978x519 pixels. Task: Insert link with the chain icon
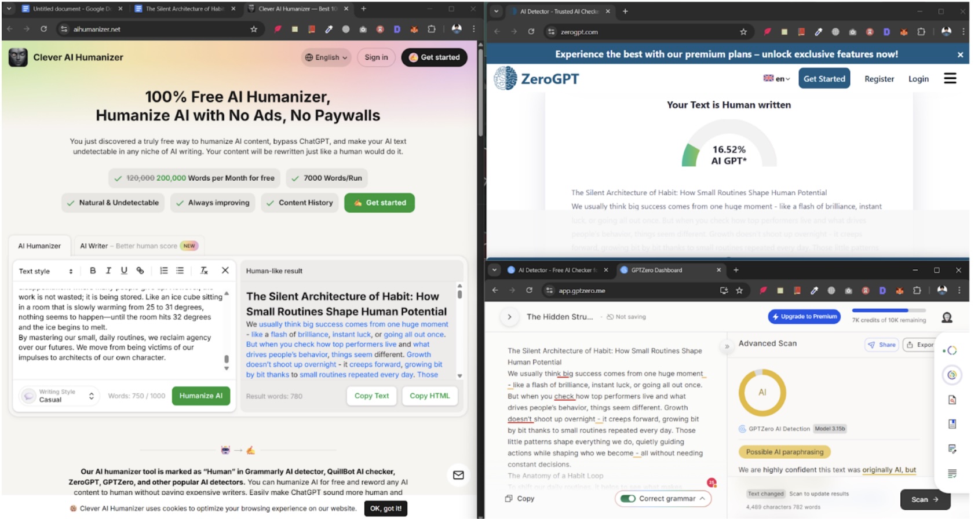coord(140,271)
